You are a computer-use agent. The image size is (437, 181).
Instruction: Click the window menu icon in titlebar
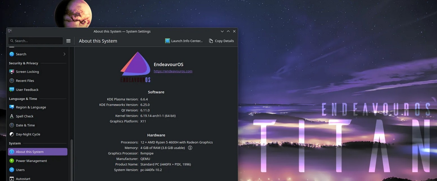10,31
